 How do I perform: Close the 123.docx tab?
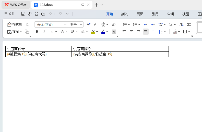coord(88,5)
